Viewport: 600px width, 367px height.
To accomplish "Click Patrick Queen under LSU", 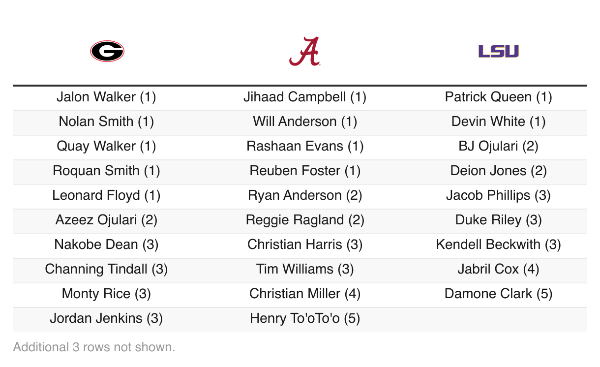I will (x=498, y=97).
